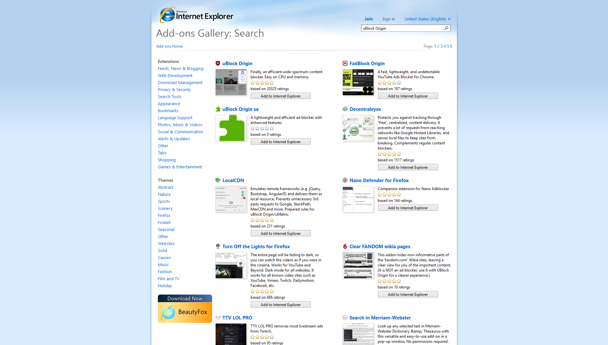The height and width of the screenshot is (345, 608).
Task: Browse Games & Entertainment category
Action: pyautogui.click(x=180, y=167)
